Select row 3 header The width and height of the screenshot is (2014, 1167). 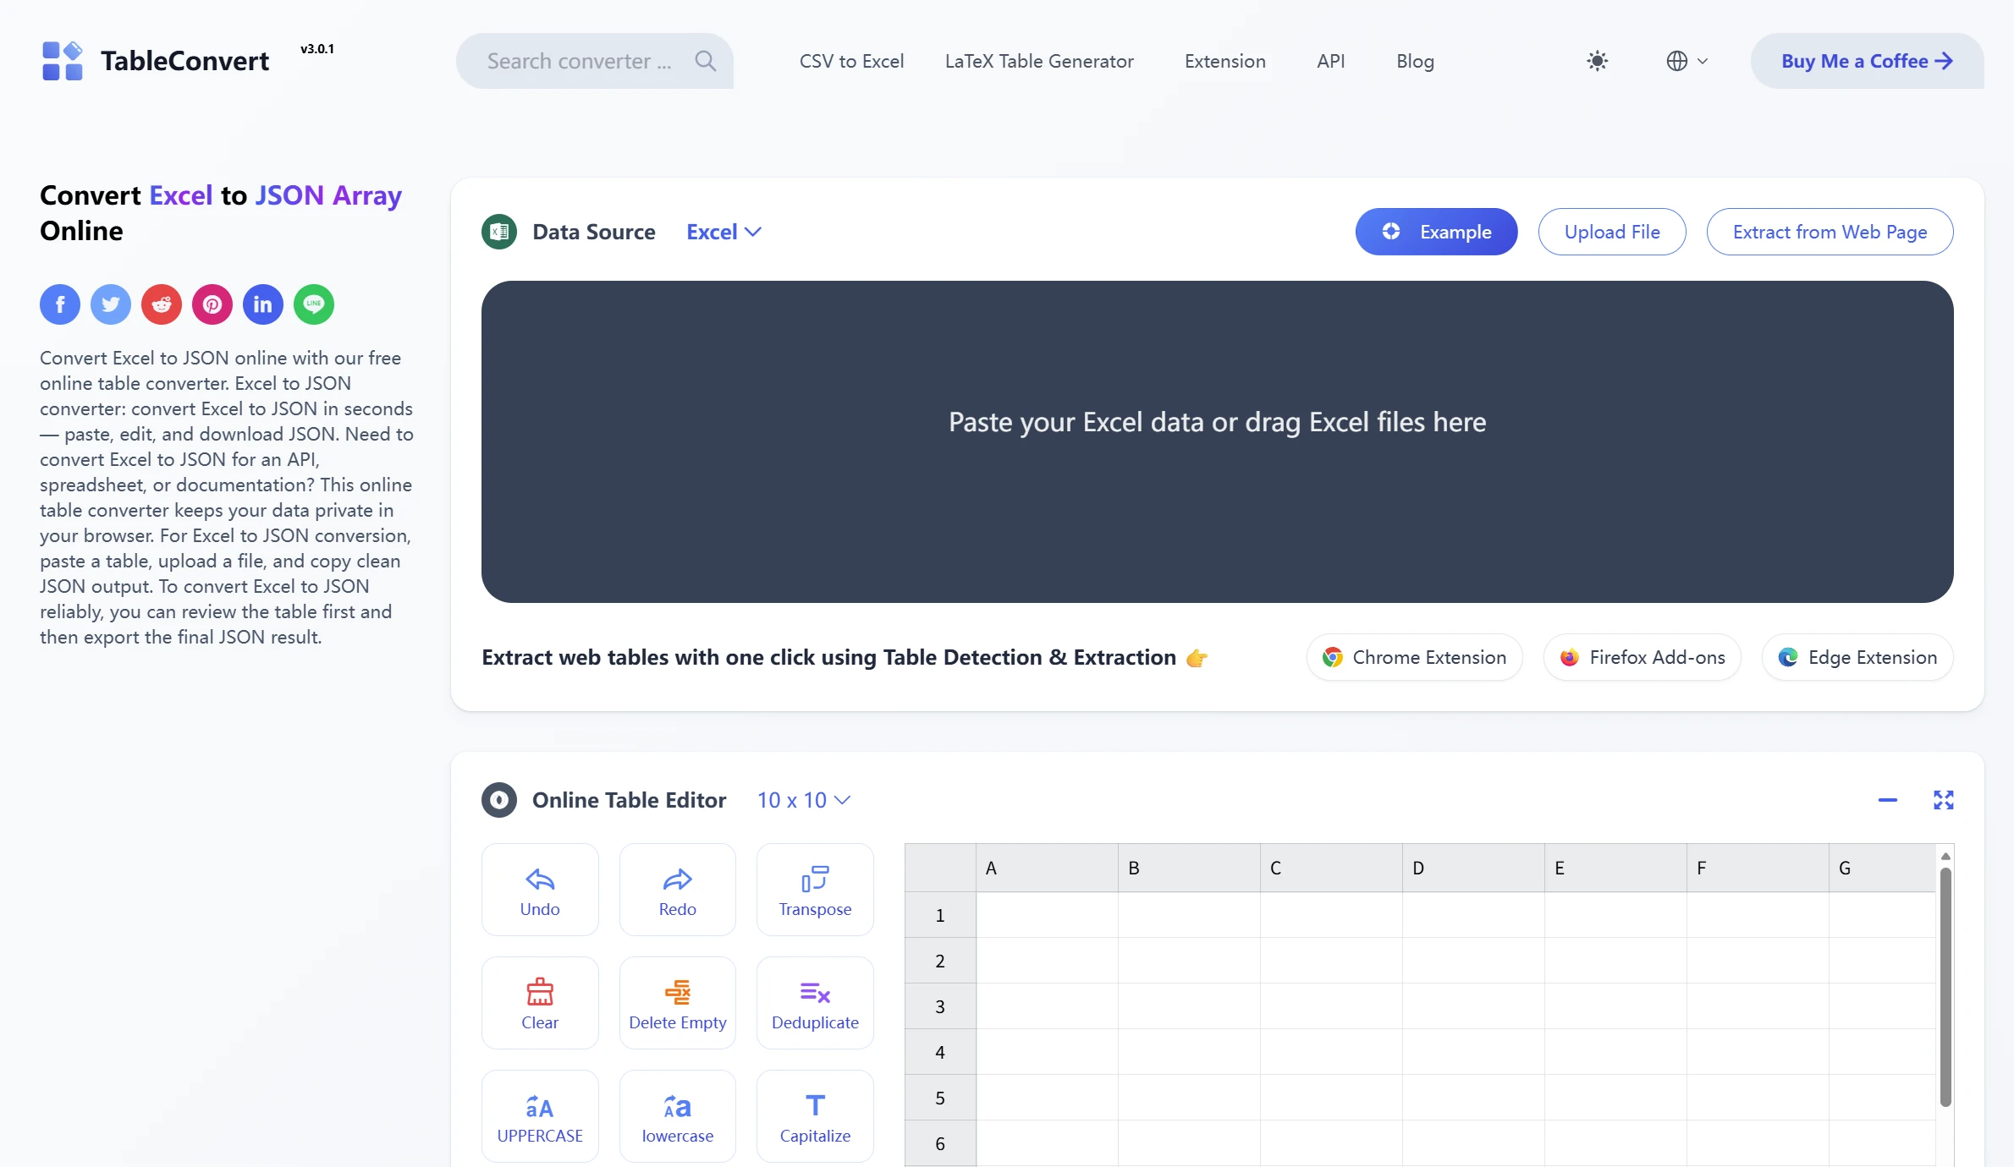point(940,1006)
